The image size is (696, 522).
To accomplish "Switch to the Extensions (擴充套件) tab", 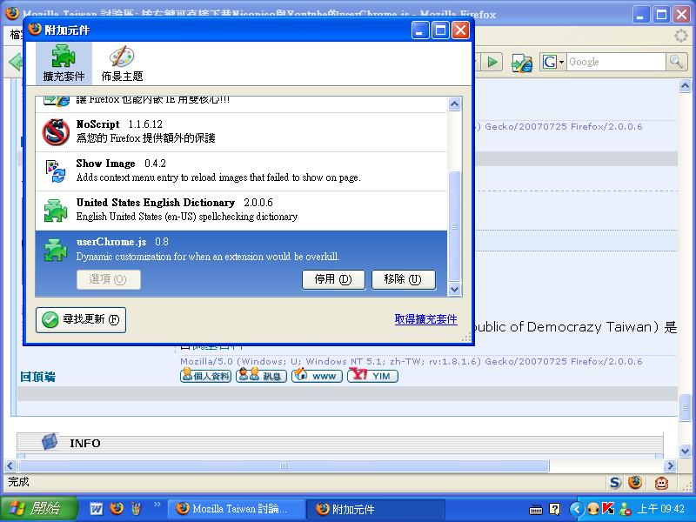I will pos(64,64).
